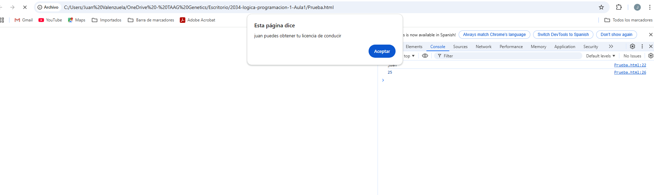Open the Barra de marcadores folder
The image size is (654, 195).
[151, 20]
